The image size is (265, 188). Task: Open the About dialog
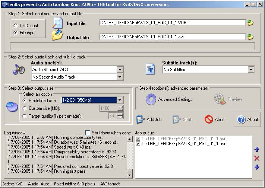tap(247, 119)
